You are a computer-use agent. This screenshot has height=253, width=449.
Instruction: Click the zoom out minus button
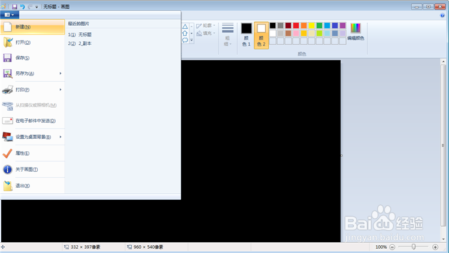pos(392,247)
